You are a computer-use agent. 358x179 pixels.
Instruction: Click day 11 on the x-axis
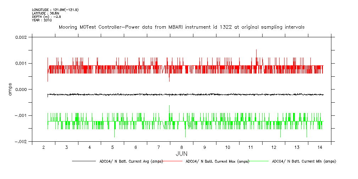[x=251, y=147]
